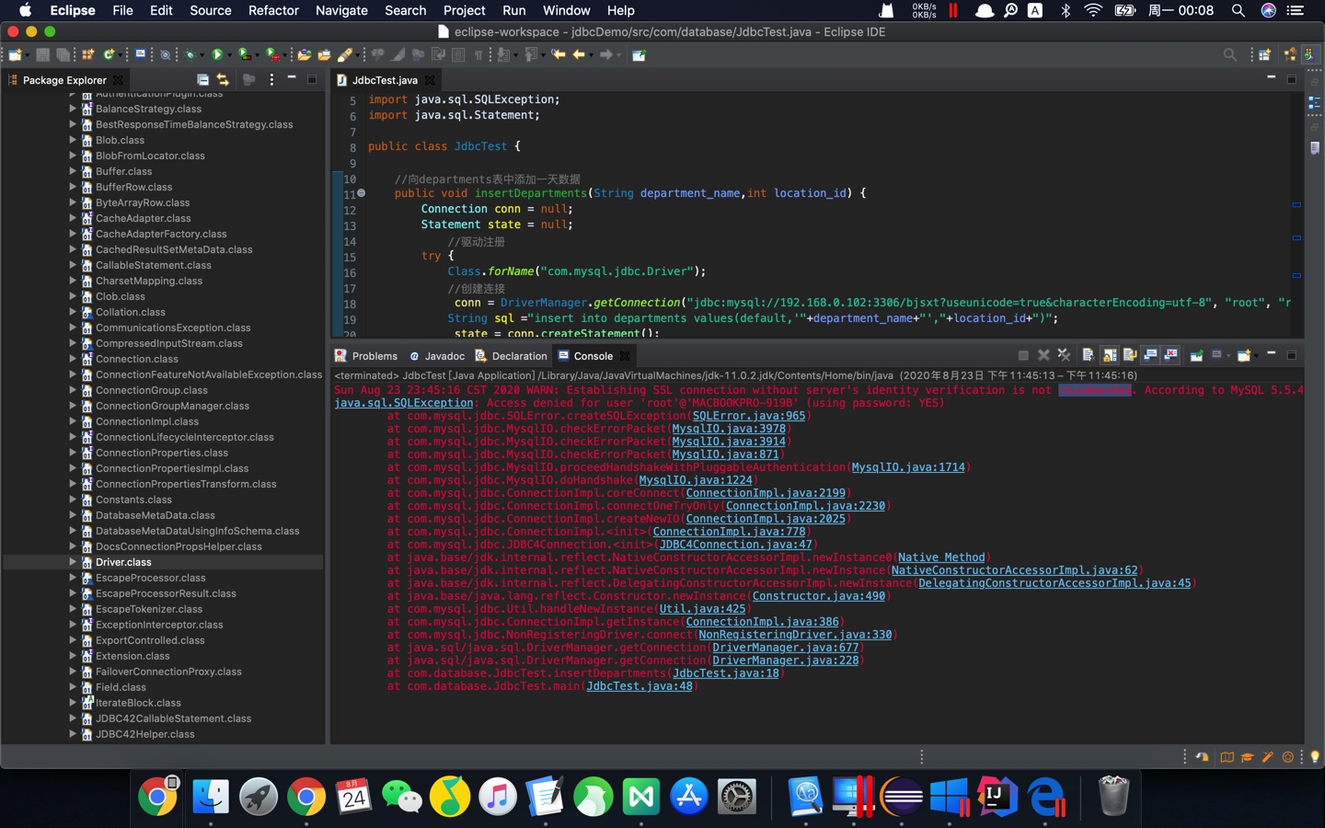1325x828 pixels.
Task: Switch to the Java perspective icon
Action: click(1309, 55)
